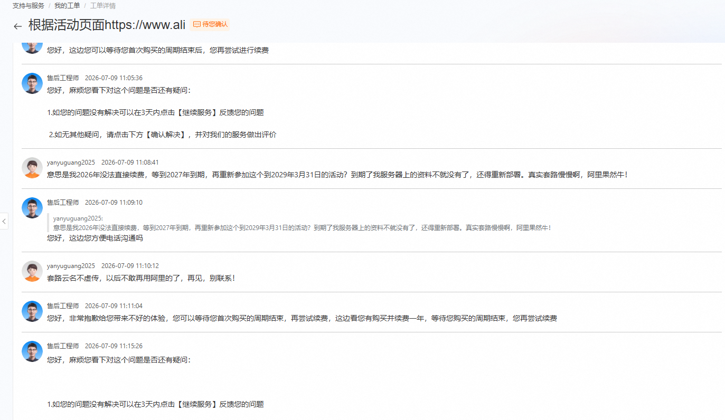Open the 支持与服务 breadcrumb link
Image resolution: width=725 pixels, height=420 pixels.
click(29, 6)
